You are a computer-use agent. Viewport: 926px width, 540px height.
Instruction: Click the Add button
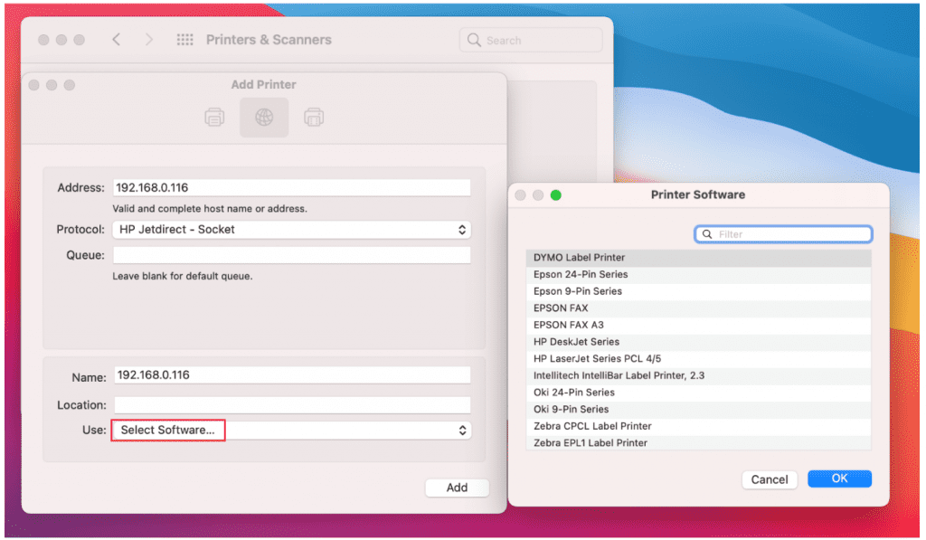tap(457, 488)
